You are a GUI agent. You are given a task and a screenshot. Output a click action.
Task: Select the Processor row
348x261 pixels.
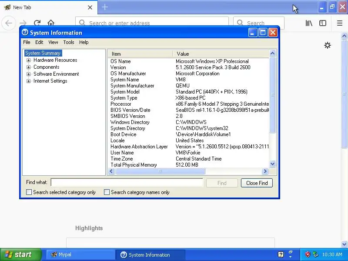pyautogui.click(x=189, y=104)
